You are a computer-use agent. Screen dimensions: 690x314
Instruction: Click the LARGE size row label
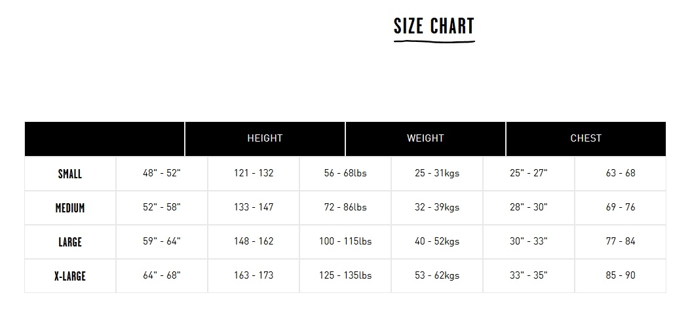[70, 242]
